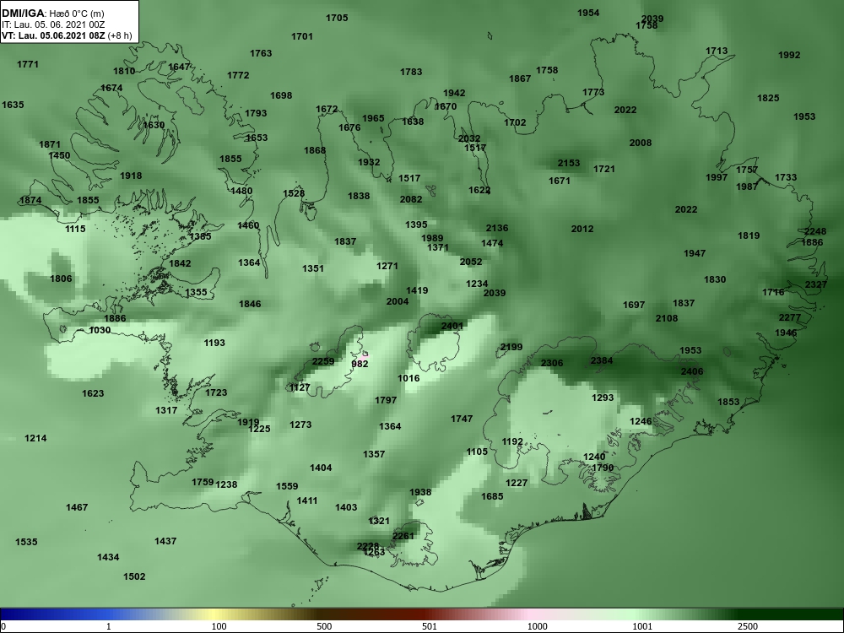The width and height of the screenshot is (844, 633).
Task: Click the map value 1810
Action: pos(124,71)
